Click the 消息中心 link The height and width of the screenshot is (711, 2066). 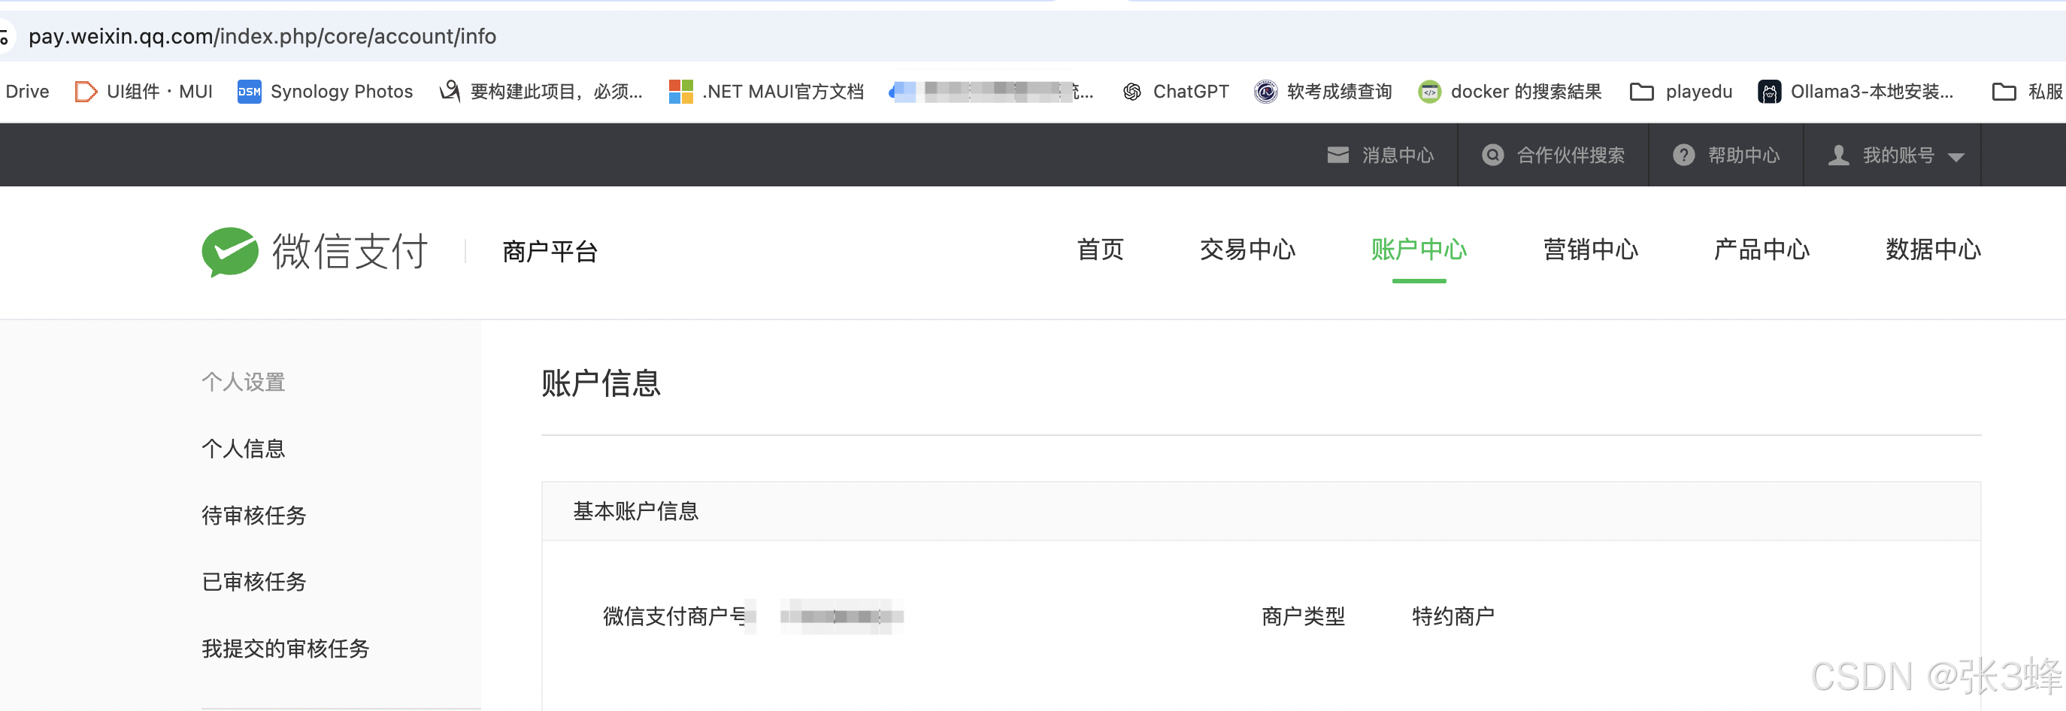point(1398,155)
